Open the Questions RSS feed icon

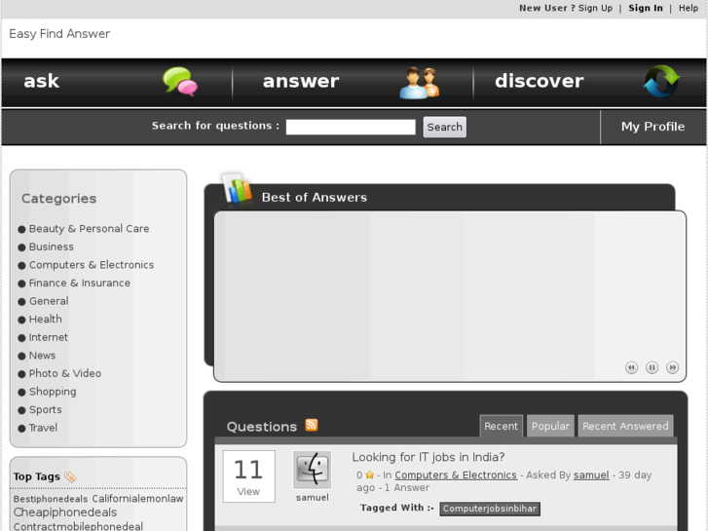[312, 425]
